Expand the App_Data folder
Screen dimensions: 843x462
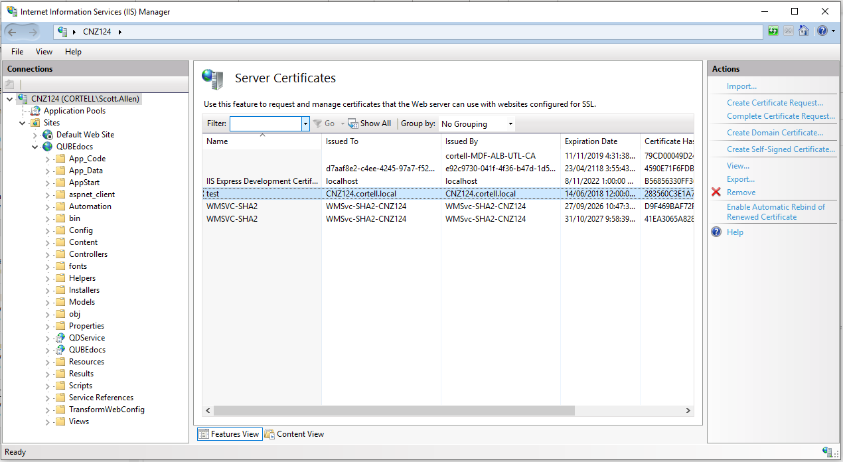point(48,171)
